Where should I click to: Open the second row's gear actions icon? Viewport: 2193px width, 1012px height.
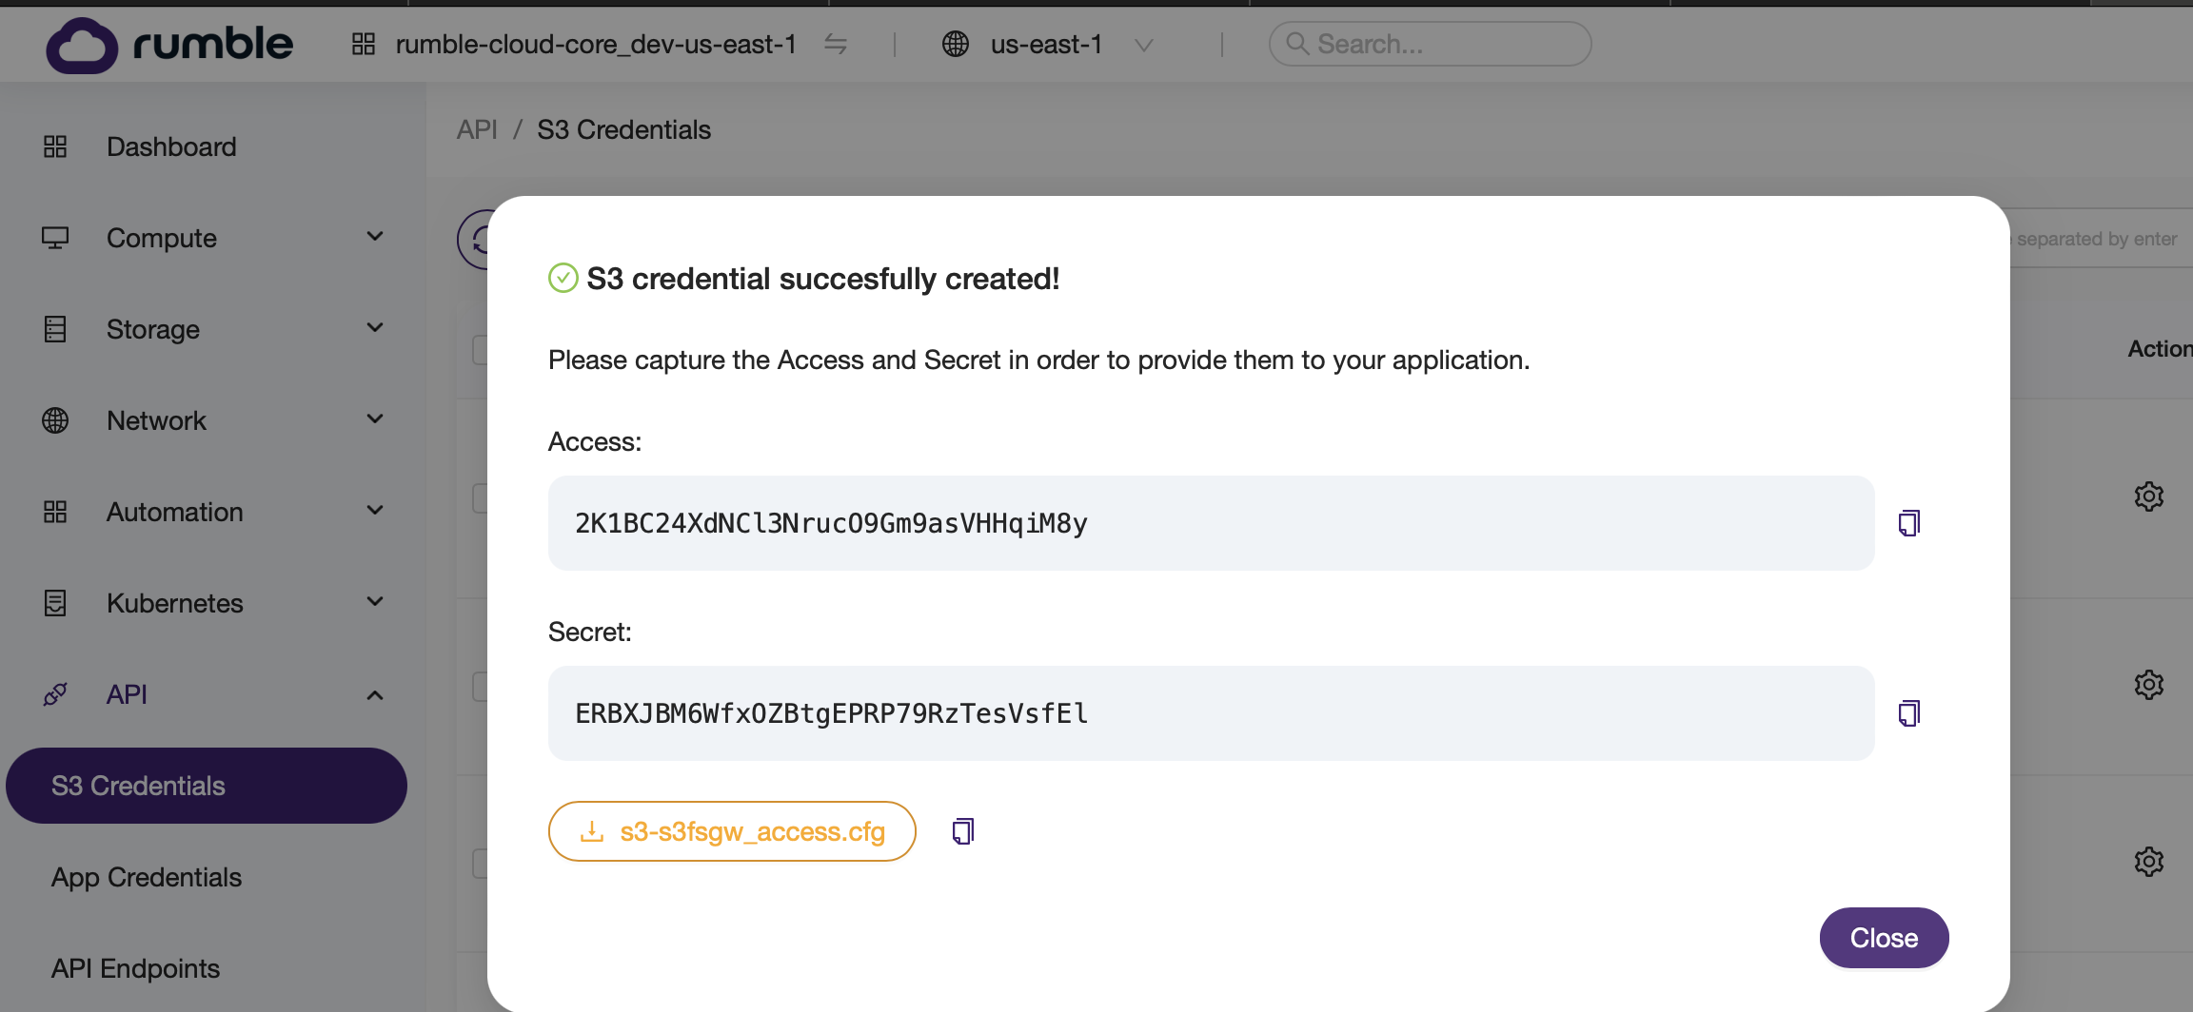(2148, 685)
